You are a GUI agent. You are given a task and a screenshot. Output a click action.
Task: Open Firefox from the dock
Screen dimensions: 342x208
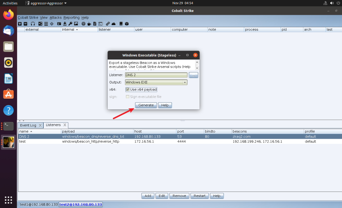[x=9, y=15]
